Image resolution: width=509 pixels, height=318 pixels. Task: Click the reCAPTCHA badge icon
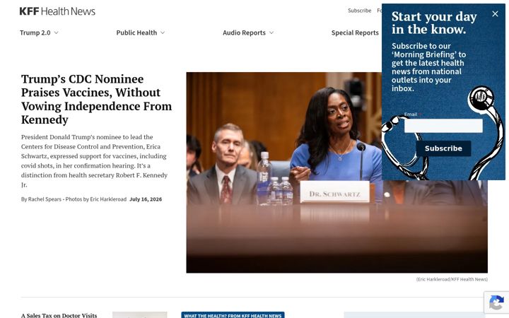tap(496, 302)
